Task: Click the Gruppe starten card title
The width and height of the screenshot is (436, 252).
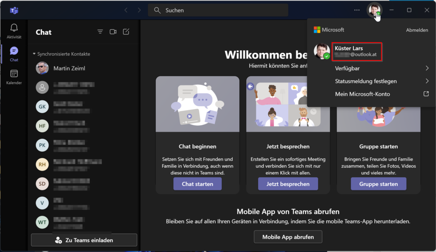Action: click(379, 146)
